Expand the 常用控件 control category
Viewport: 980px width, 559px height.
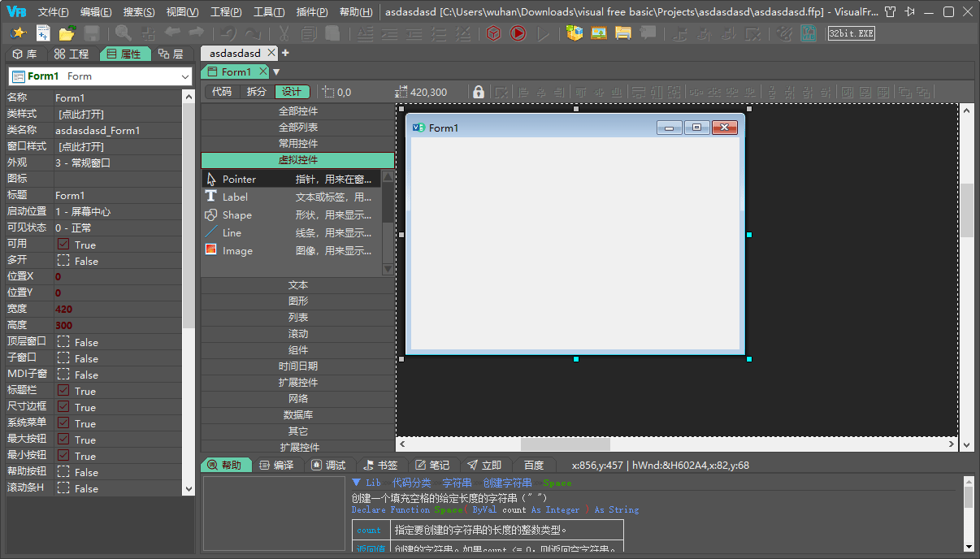298,143
